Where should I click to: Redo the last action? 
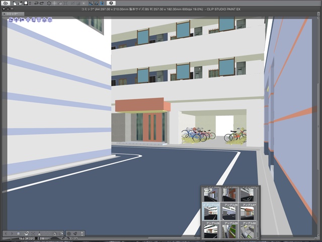point(42,3)
